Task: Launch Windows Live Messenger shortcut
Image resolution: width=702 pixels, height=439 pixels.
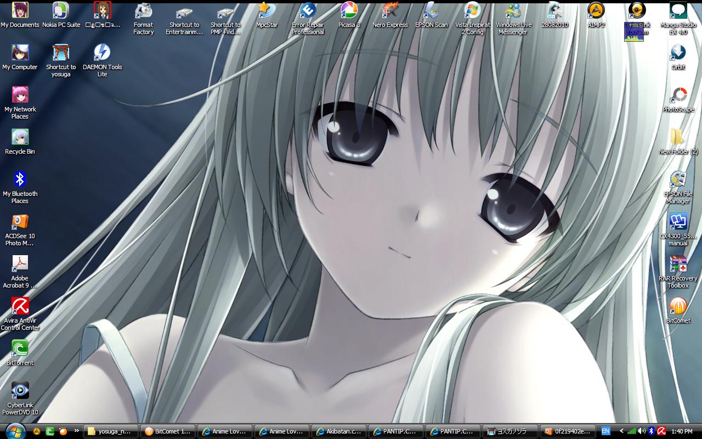Action: 513,19
